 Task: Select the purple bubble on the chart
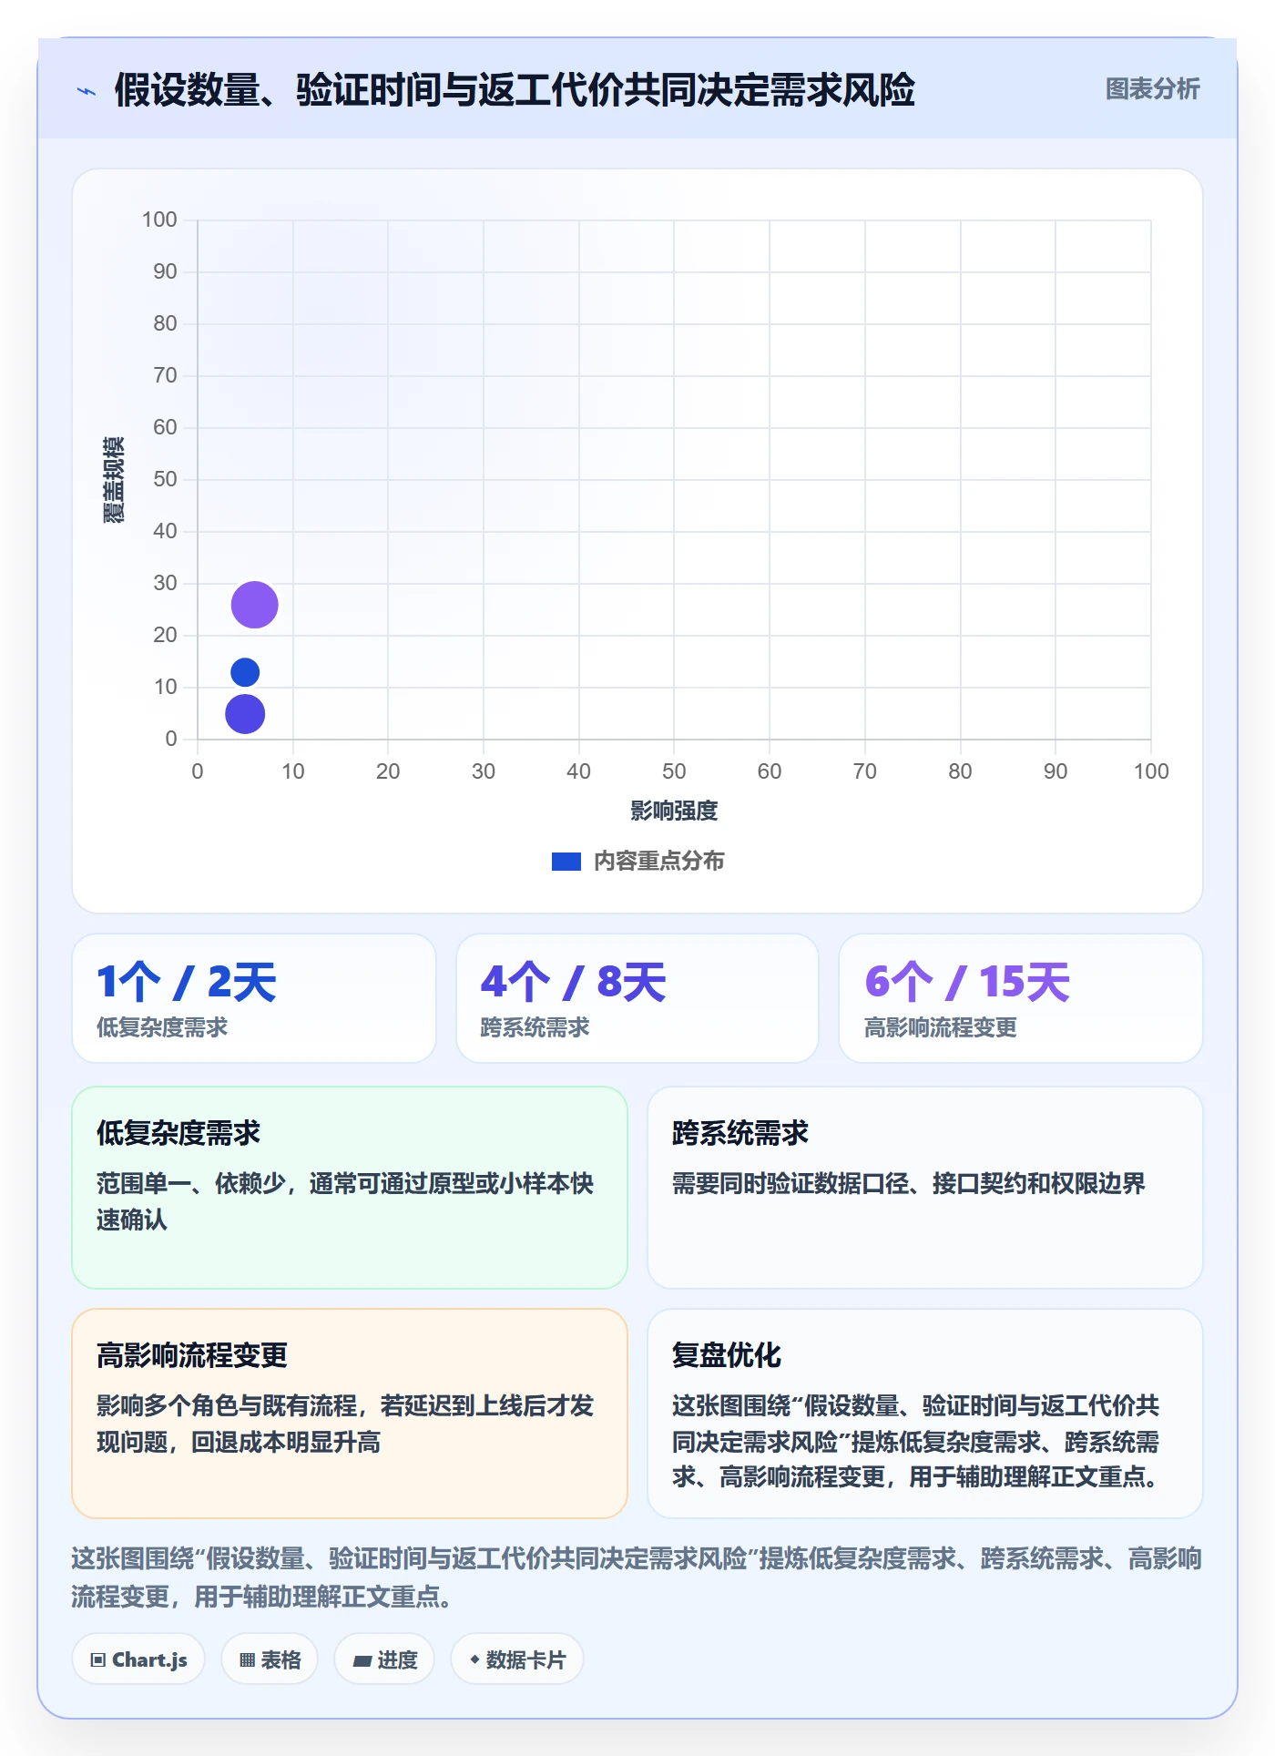point(254,605)
